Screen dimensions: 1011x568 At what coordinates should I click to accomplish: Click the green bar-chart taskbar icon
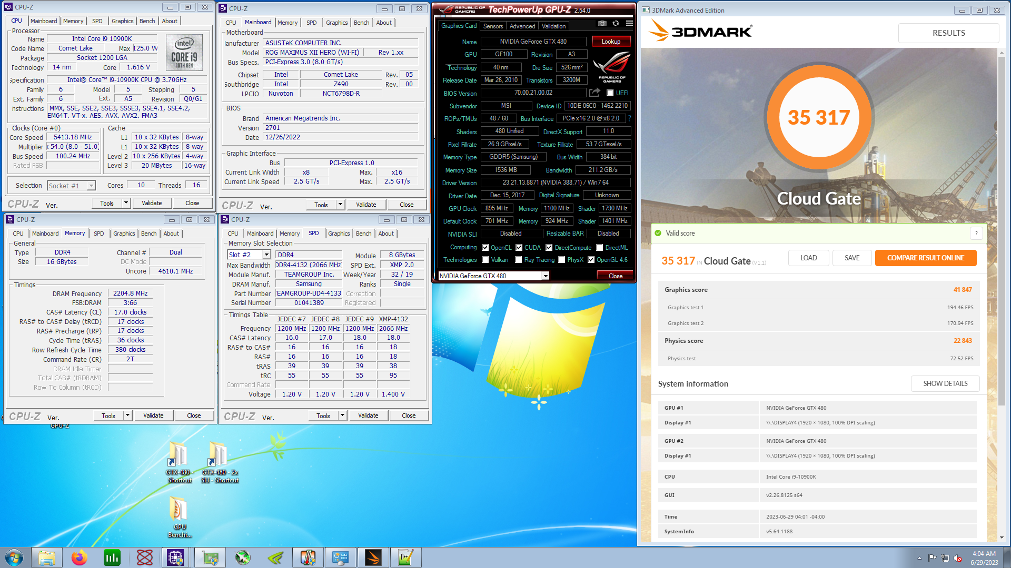click(112, 557)
